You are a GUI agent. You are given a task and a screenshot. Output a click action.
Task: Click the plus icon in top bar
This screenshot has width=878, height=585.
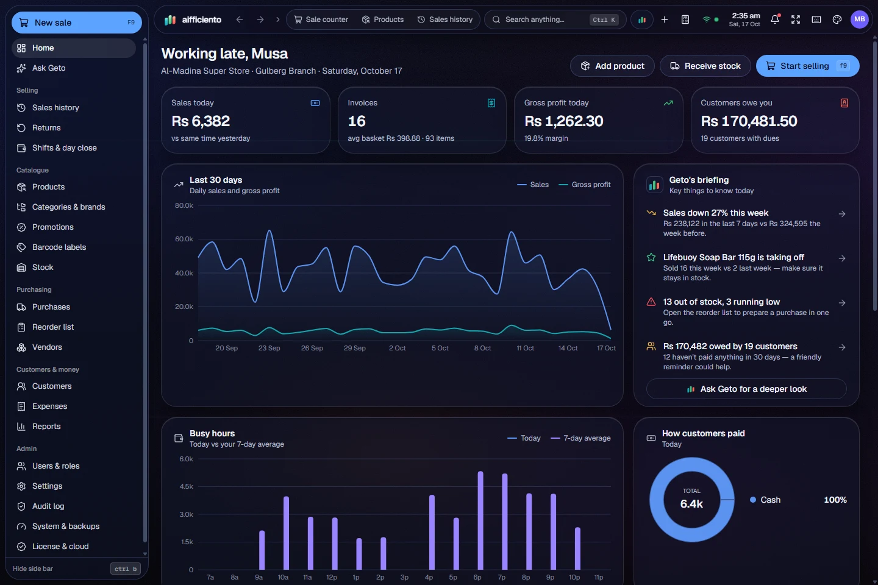[x=665, y=19]
